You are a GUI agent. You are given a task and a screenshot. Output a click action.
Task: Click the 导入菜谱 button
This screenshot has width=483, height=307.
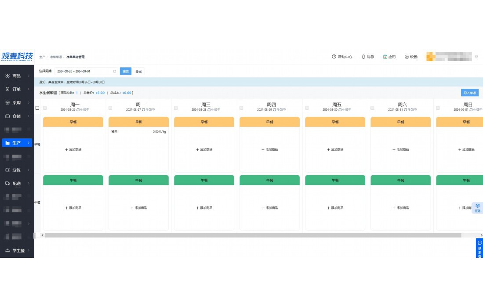point(469,93)
